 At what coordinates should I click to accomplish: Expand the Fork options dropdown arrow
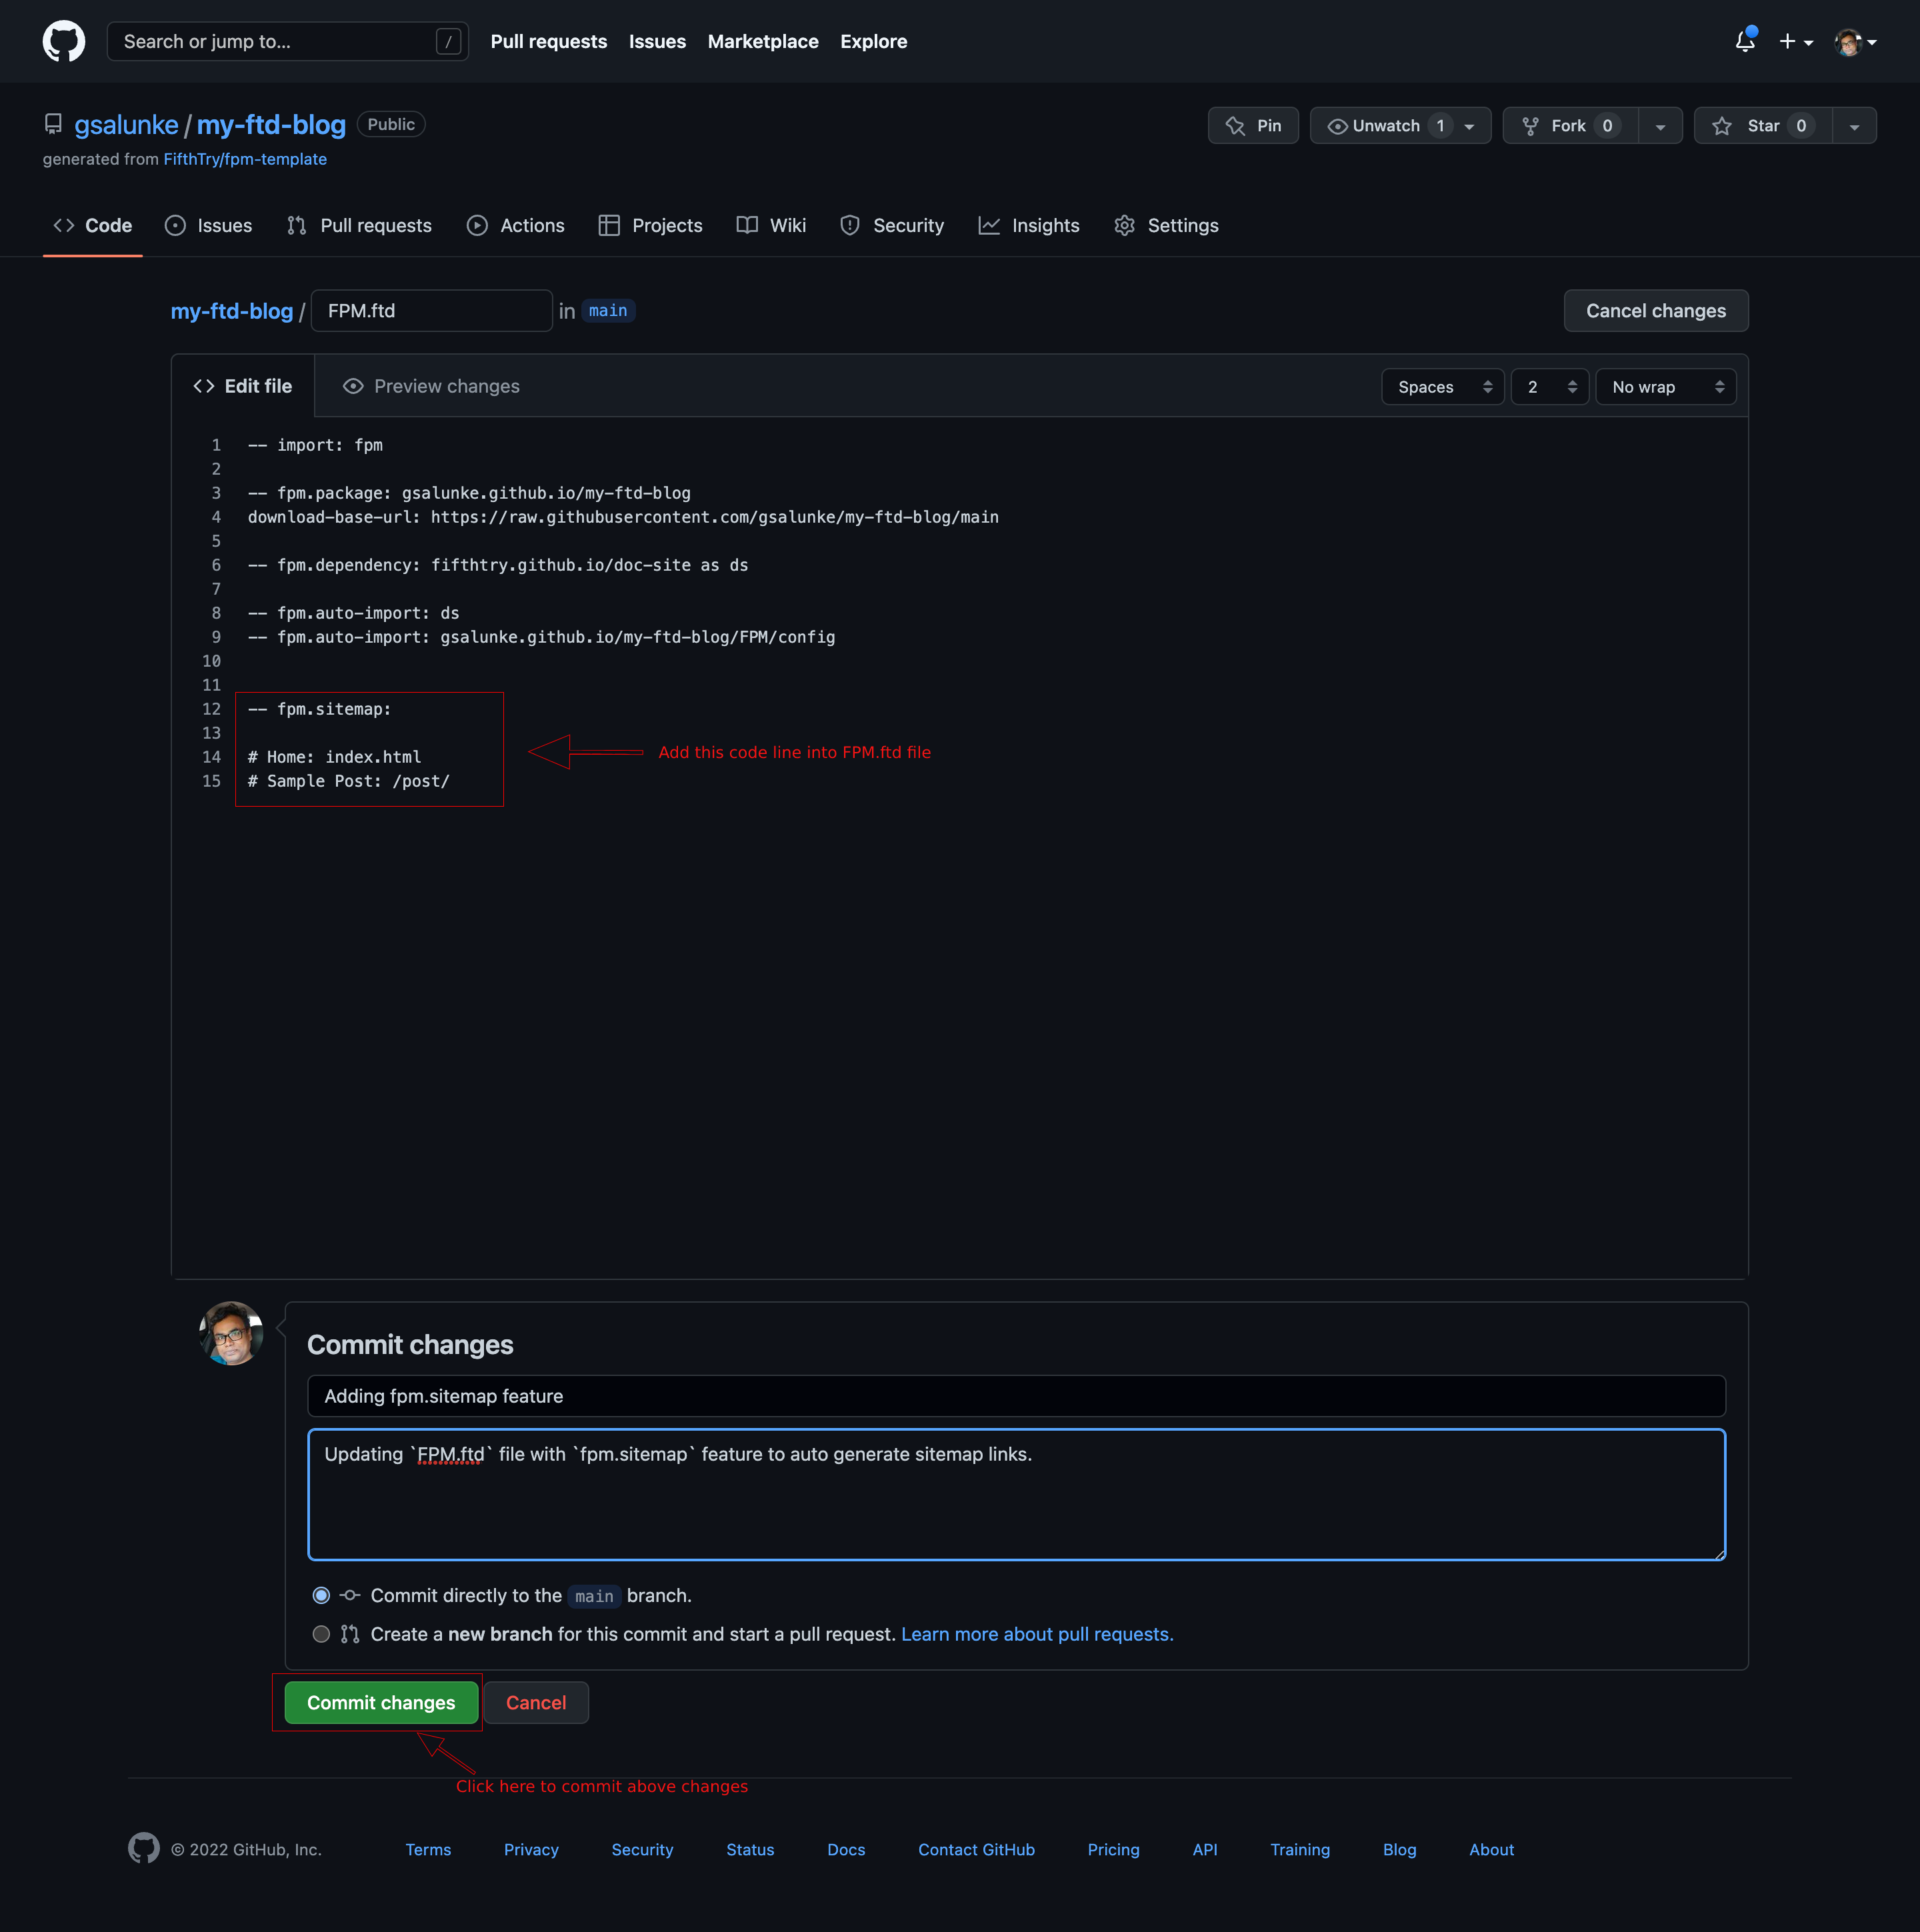click(x=1660, y=126)
